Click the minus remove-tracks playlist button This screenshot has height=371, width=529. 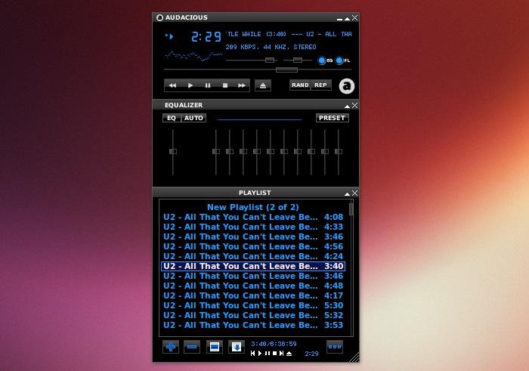[x=192, y=347]
